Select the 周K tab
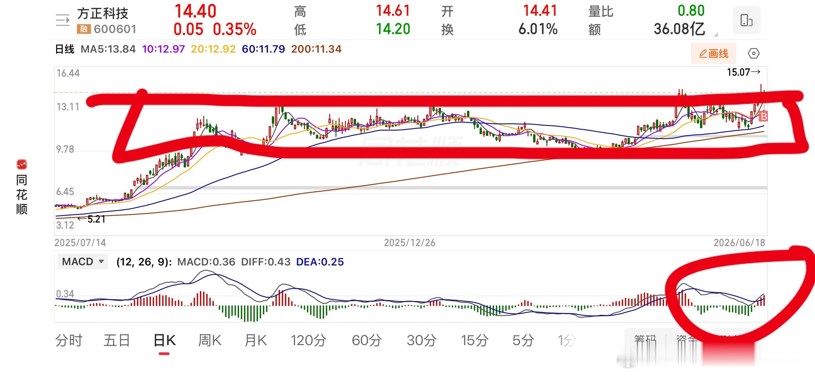Image resolution: width=815 pixels, height=376 pixels. (210, 340)
